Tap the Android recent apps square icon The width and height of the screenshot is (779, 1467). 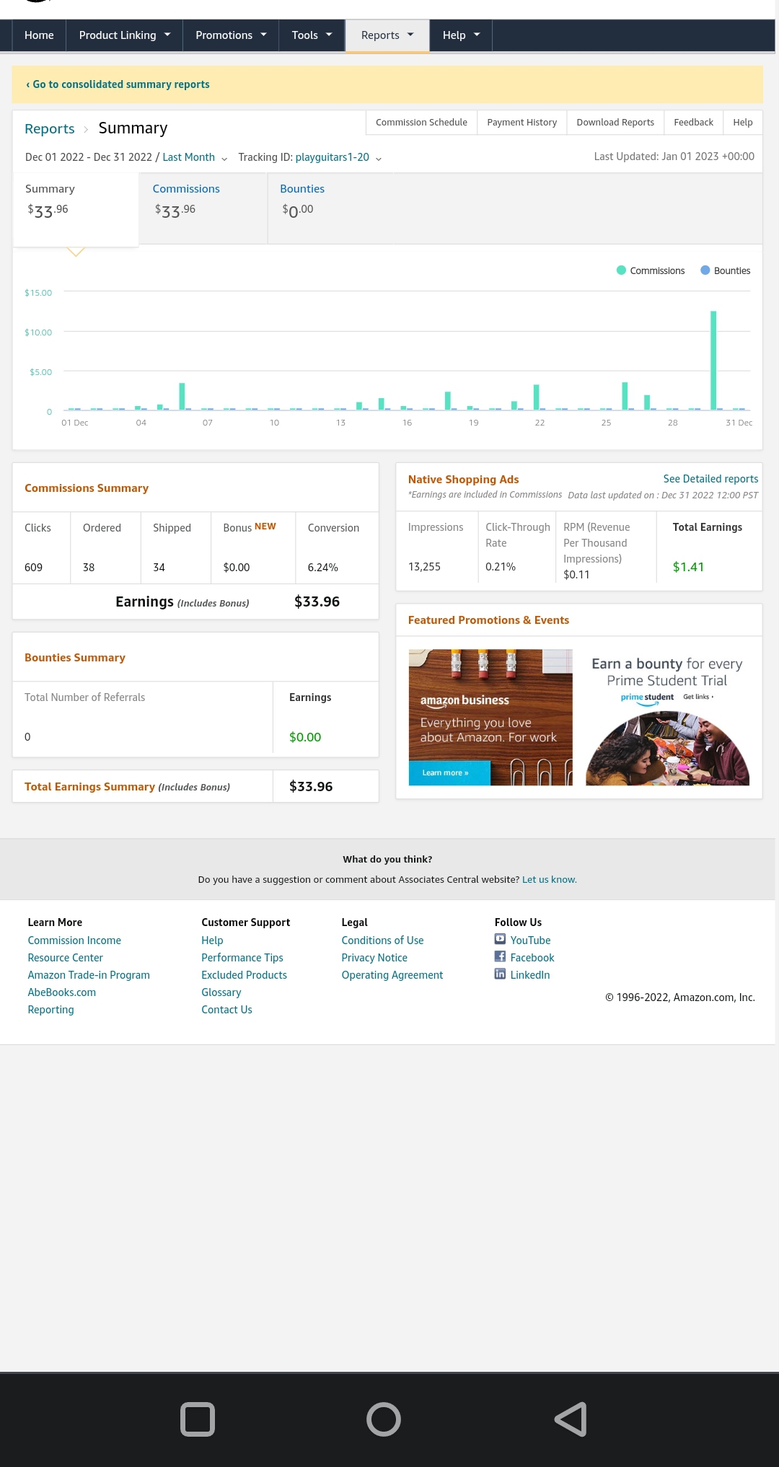click(x=198, y=1419)
